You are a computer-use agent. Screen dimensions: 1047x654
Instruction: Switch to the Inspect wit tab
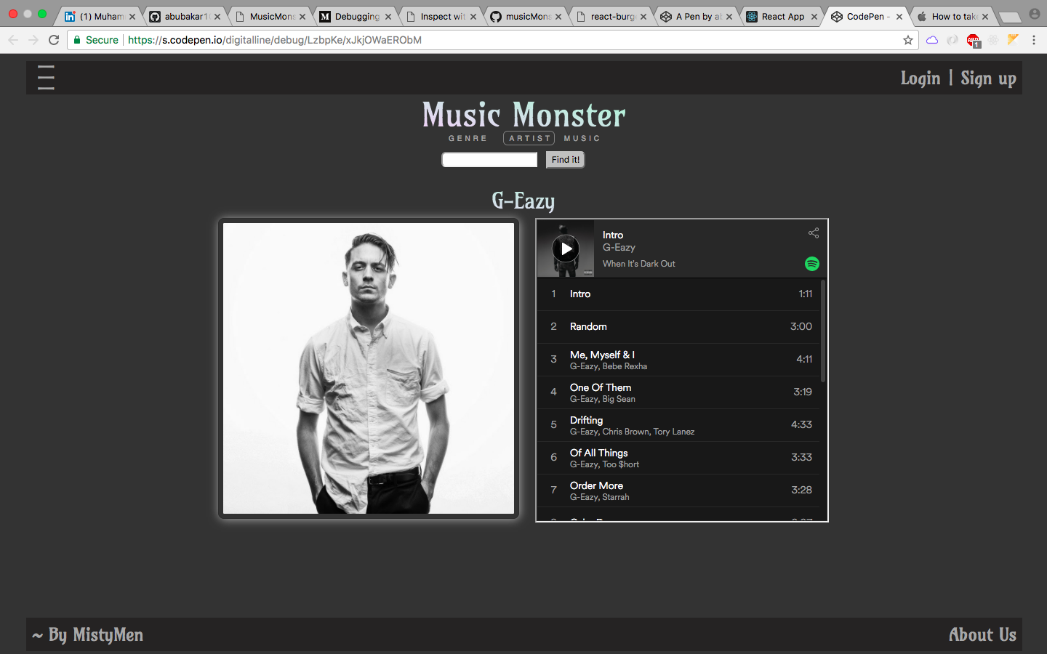[x=442, y=17]
